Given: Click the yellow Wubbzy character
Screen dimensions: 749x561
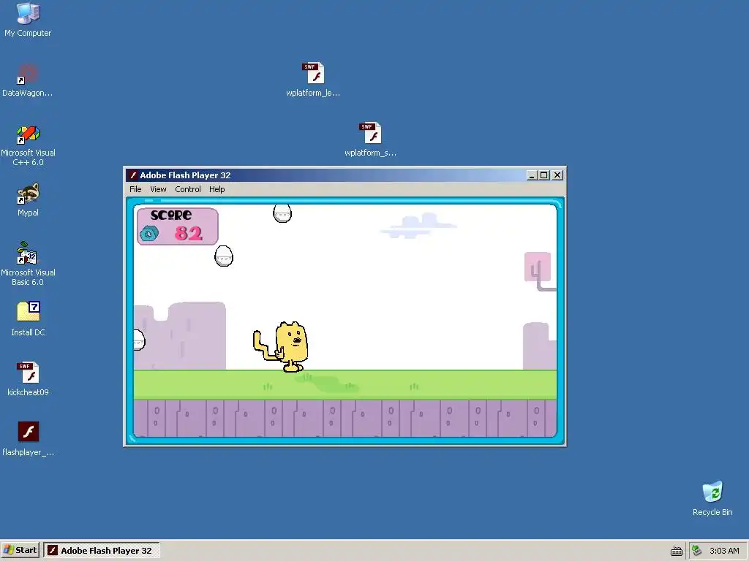Looking at the screenshot, I should pyautogui.click(x=282, y=347).
